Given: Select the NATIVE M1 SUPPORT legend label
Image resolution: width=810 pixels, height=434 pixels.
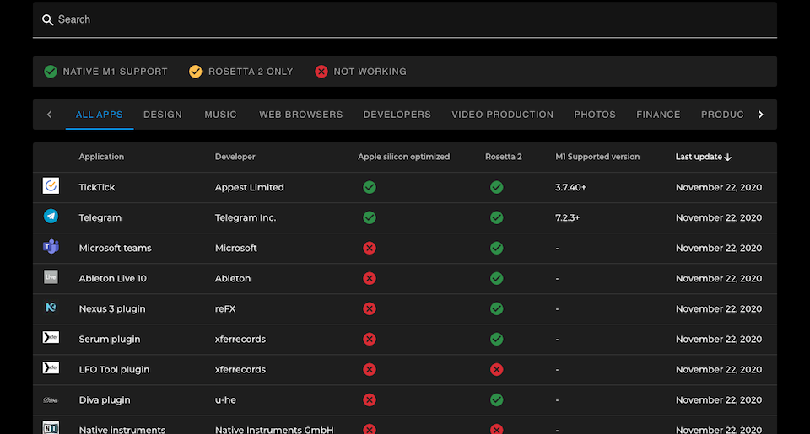Looking at the screenshot, I should pyautogui.click(x=116, y=72).
